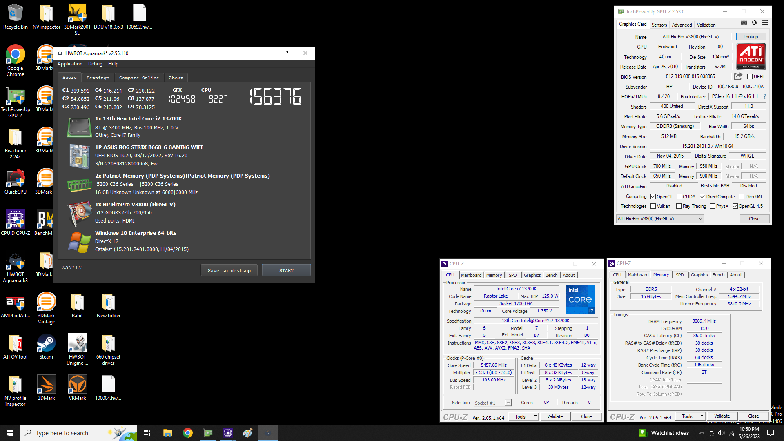This screenshot has height=441, width=784.
Task: Expand GPU selector dropdown in GPU-Z
Action: 701,219
